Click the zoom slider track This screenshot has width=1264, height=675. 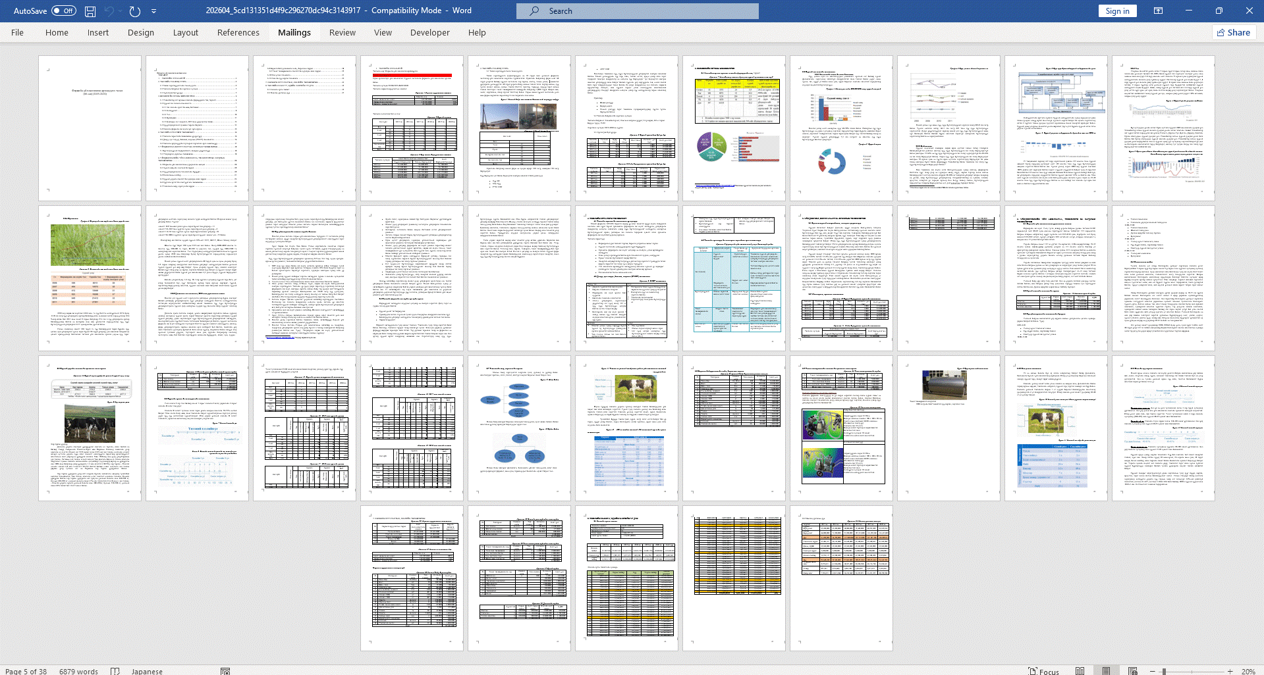click(x=1192, y=671)
